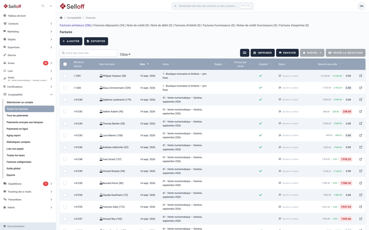Image resolution: width=369 pixels, height=230 pixels.
Task: Check the row for invoice I-41245
Action: point(65,135)
